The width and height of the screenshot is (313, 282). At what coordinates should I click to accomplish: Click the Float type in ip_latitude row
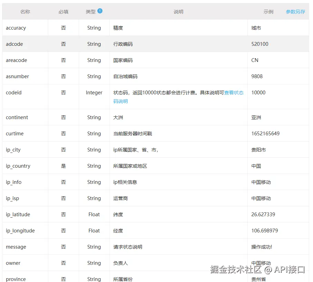click(x=94, y=214)
